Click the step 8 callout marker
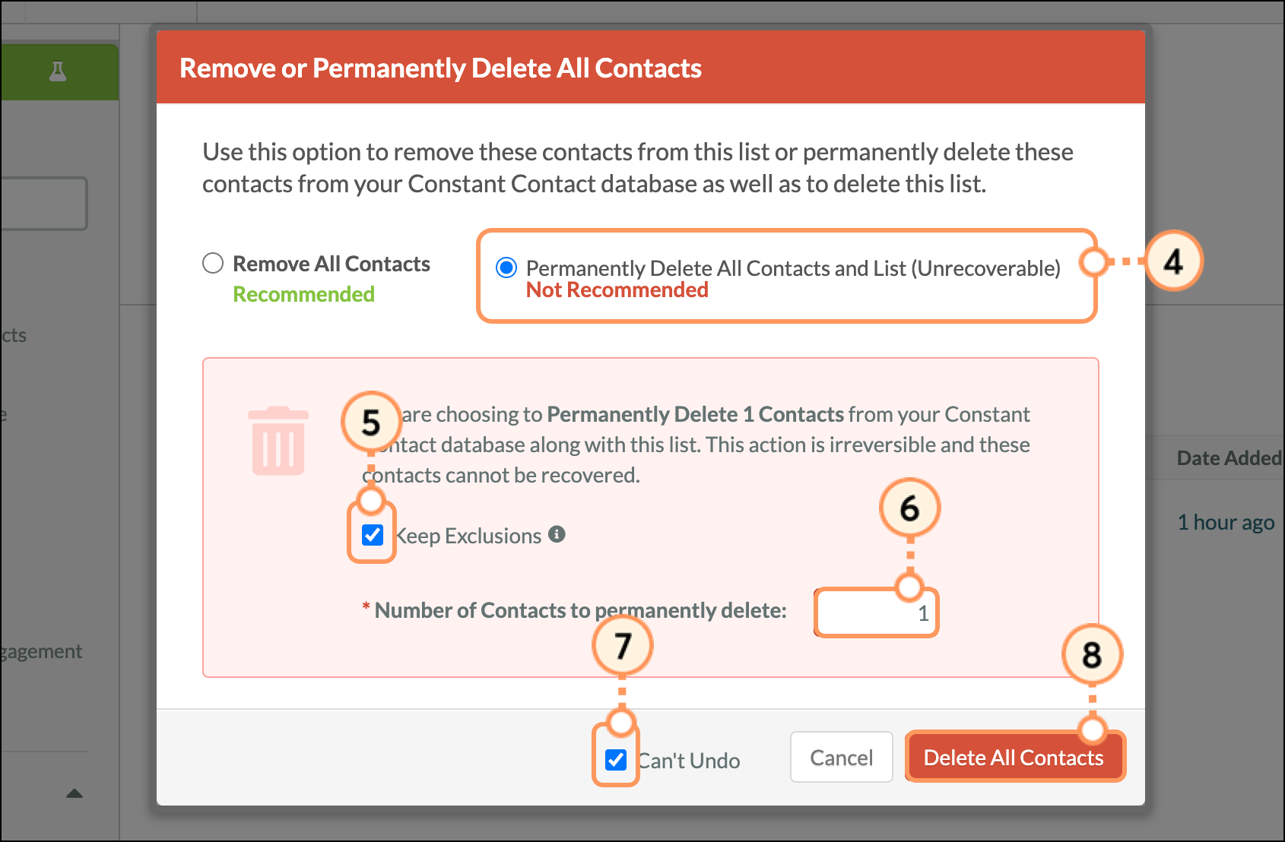This screenshot has width=1285, height=842. (x=1091, y=654)
